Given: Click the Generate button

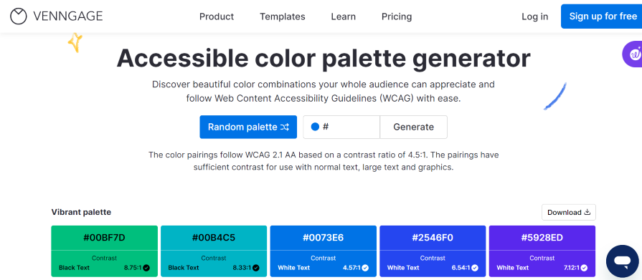Looking at the screenshot, I should tap(413, 127).
